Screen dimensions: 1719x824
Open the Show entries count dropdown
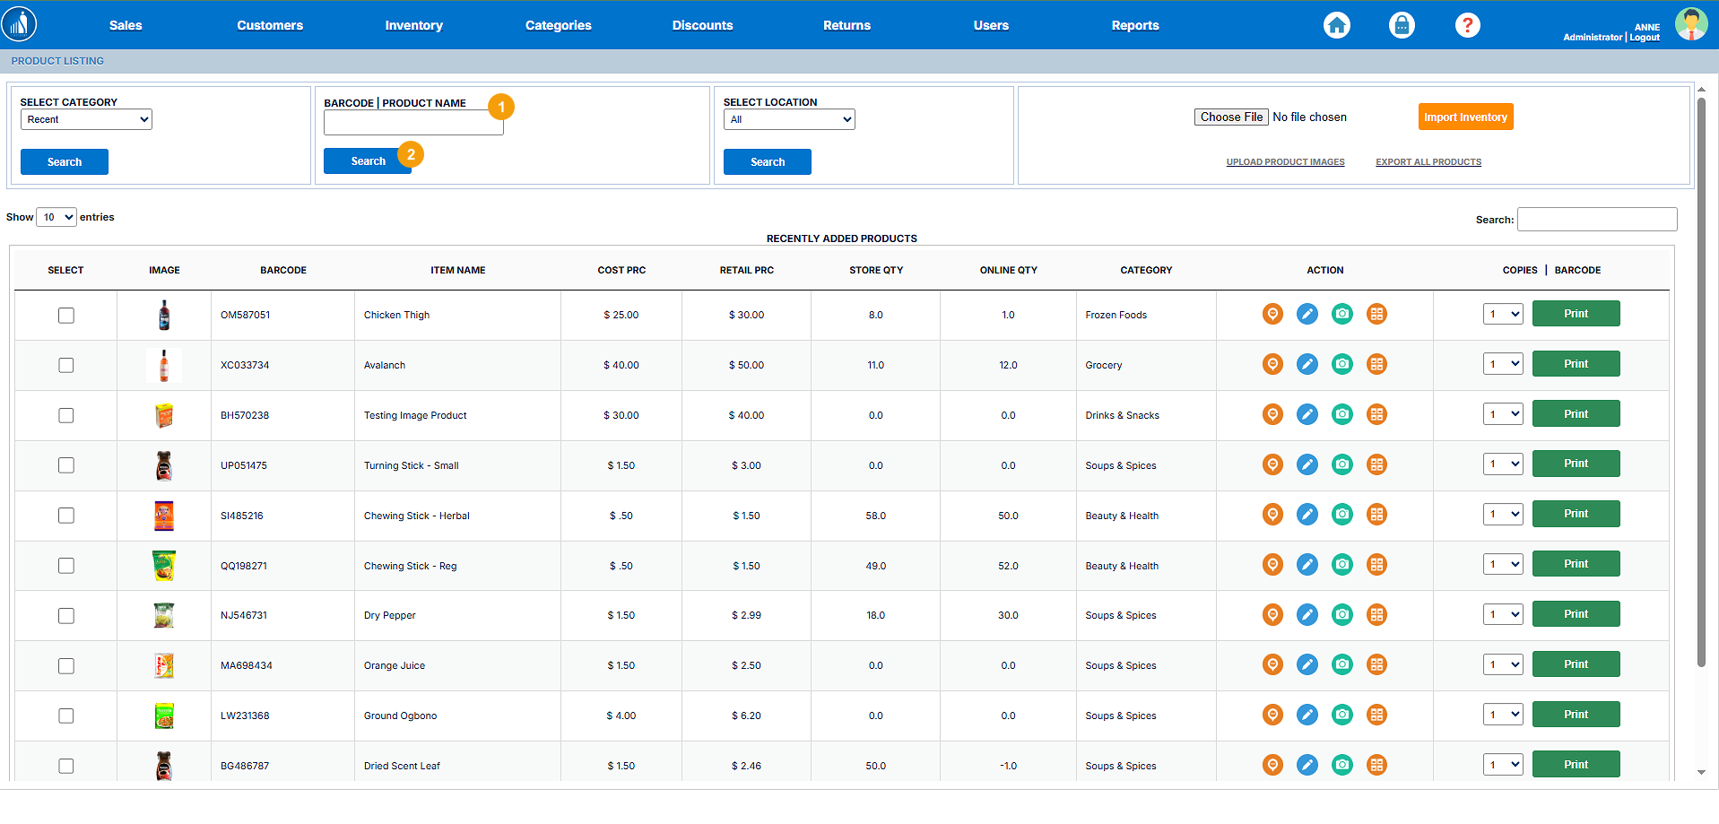(x=56, y=217)
